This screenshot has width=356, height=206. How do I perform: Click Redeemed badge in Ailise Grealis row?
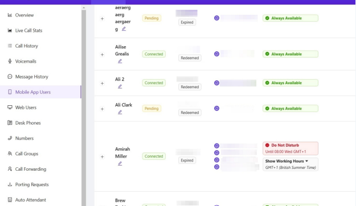click(x=190, y=58)
